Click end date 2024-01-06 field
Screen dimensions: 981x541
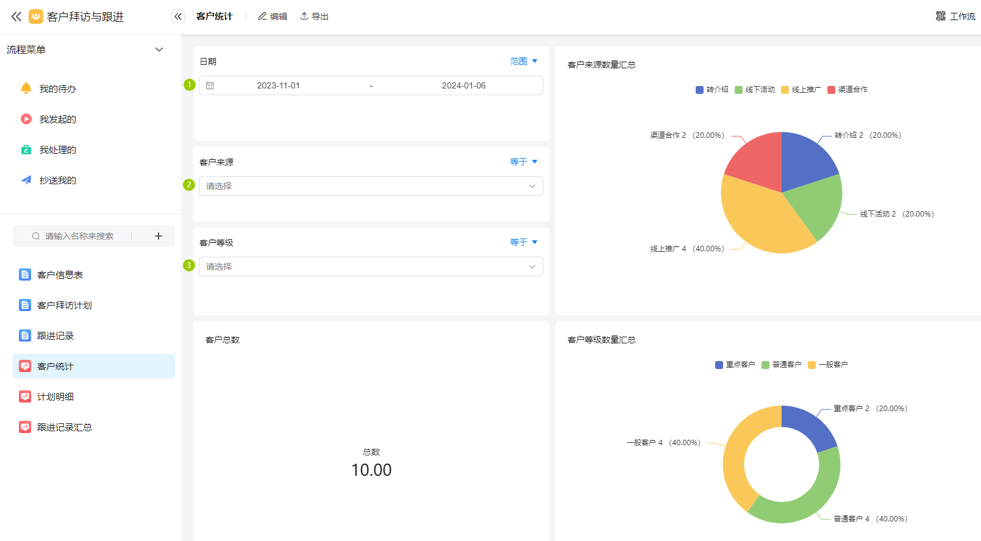point(463,86)
